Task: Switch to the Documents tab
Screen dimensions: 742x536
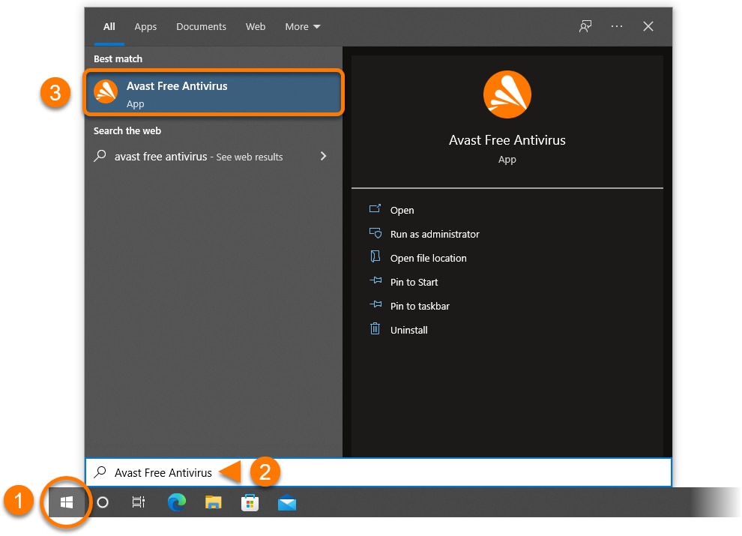Action: 201,26
